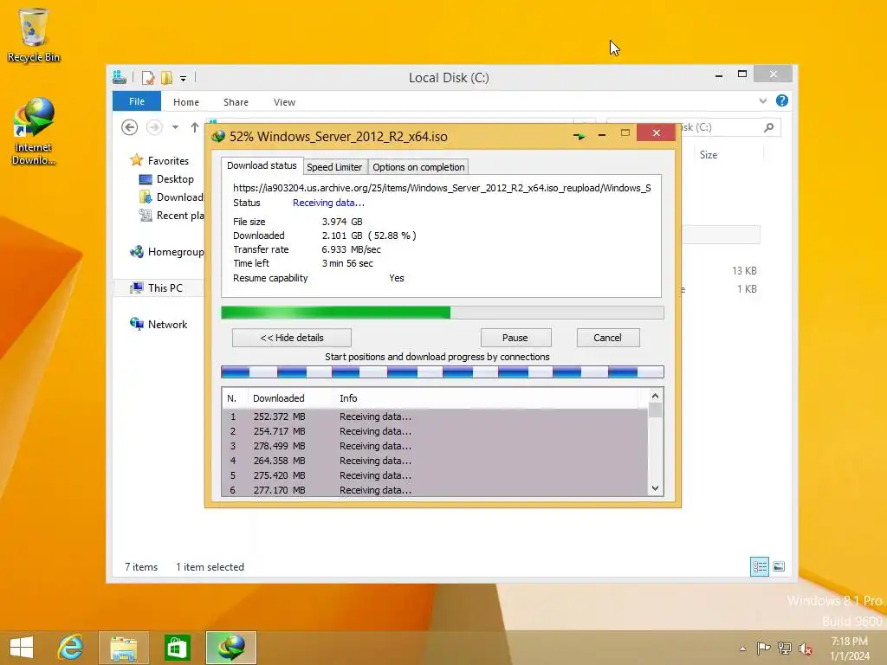
Task: Open the View ribbon tab
Action: (284, 102)
